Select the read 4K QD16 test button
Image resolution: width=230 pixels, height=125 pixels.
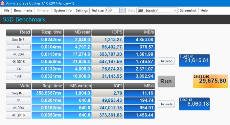coord(18,62)
